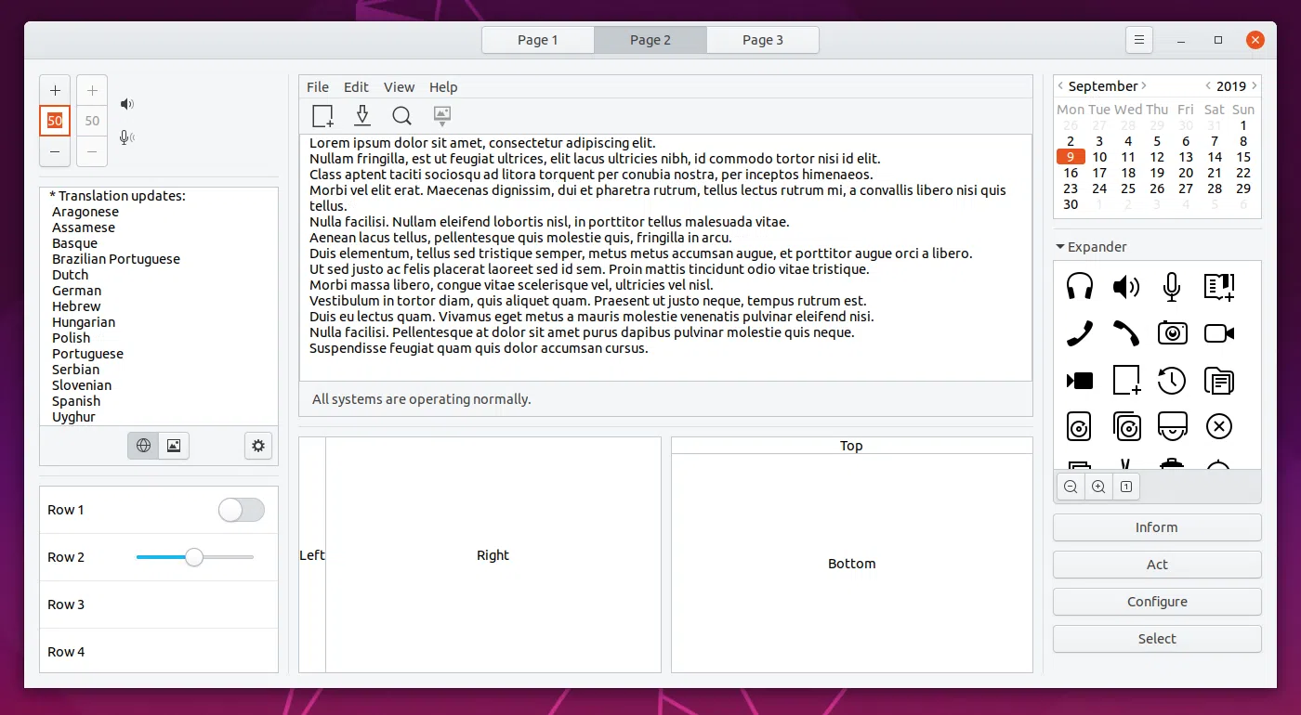
Task: Click the video camera icon
Action: pyautogui.click(x=1218, y=333)
